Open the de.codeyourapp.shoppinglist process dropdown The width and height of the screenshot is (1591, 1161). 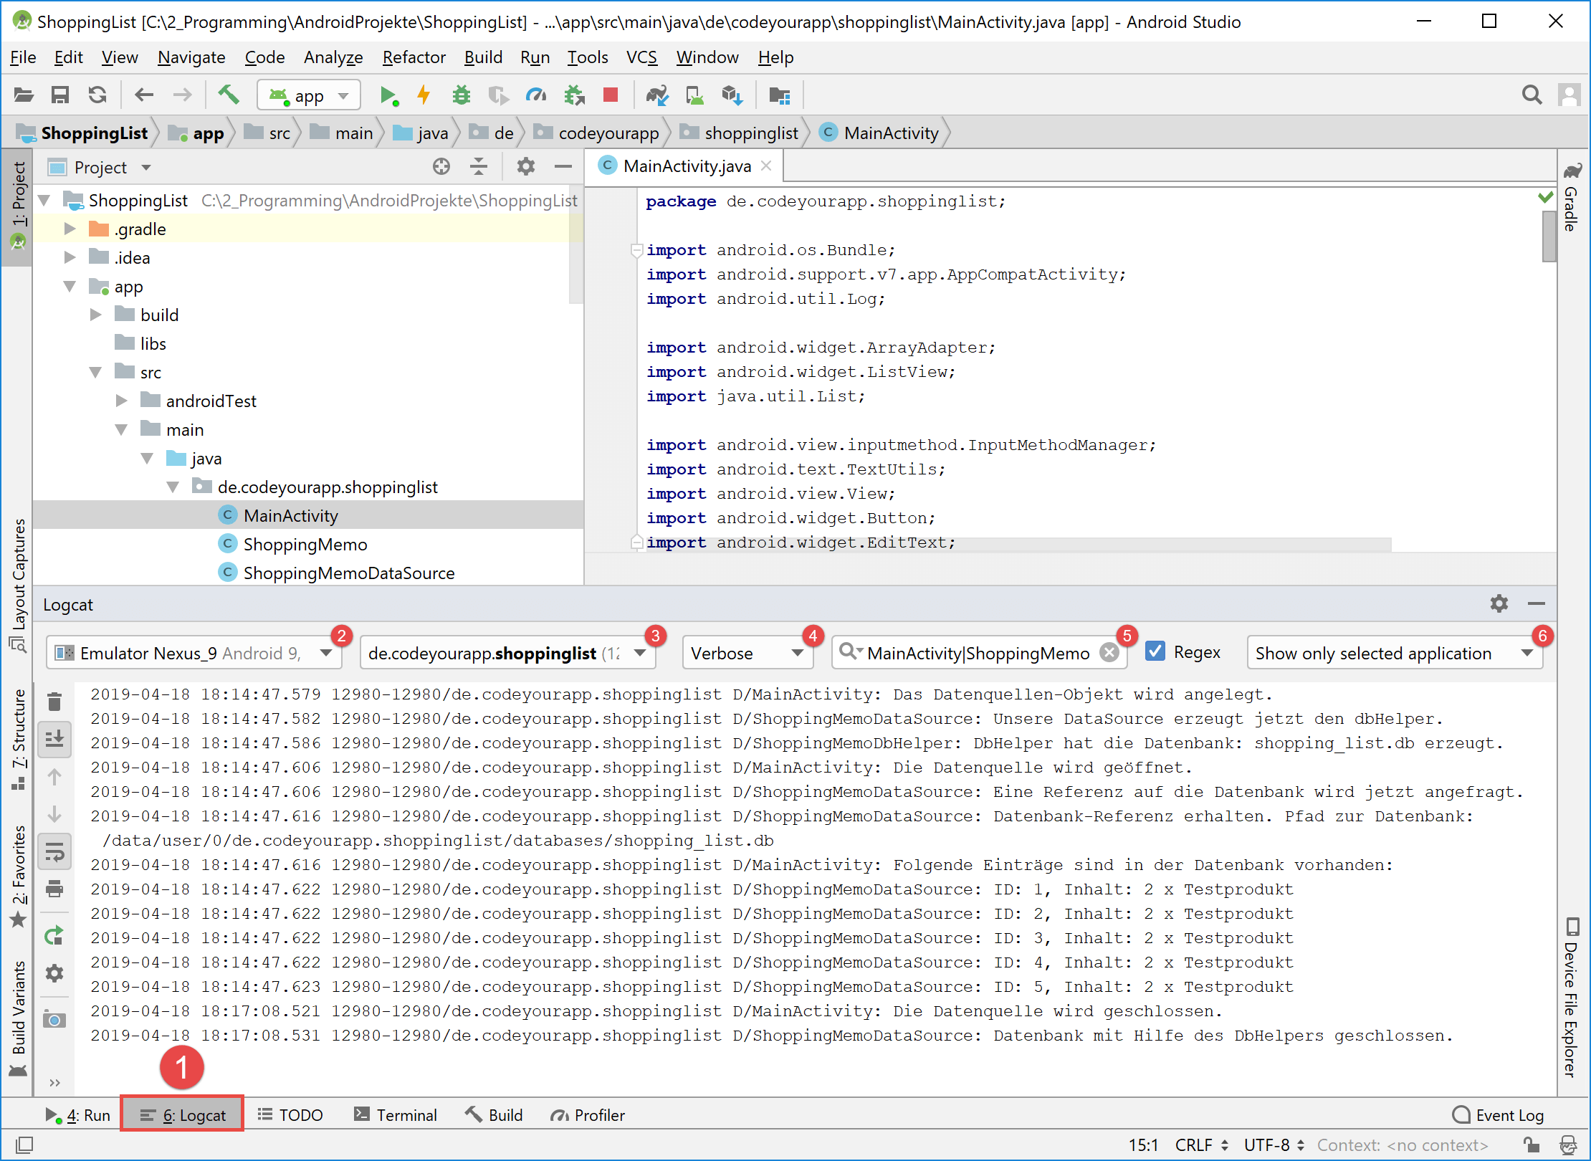pos(507,653)
